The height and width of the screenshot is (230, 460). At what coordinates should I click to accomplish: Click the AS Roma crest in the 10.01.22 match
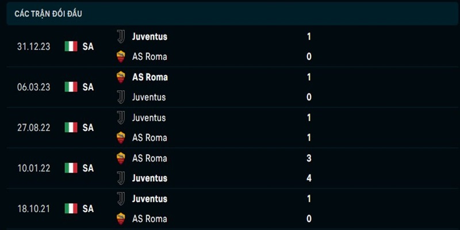121,158
